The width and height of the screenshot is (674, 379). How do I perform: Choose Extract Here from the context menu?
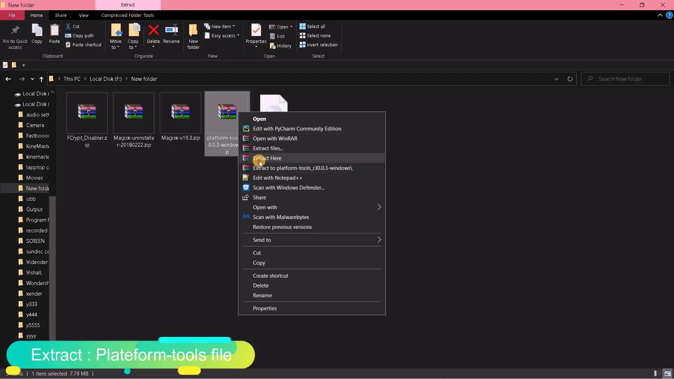click(x=267, y=158)
